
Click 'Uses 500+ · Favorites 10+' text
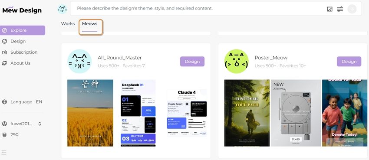pos(280,66)
